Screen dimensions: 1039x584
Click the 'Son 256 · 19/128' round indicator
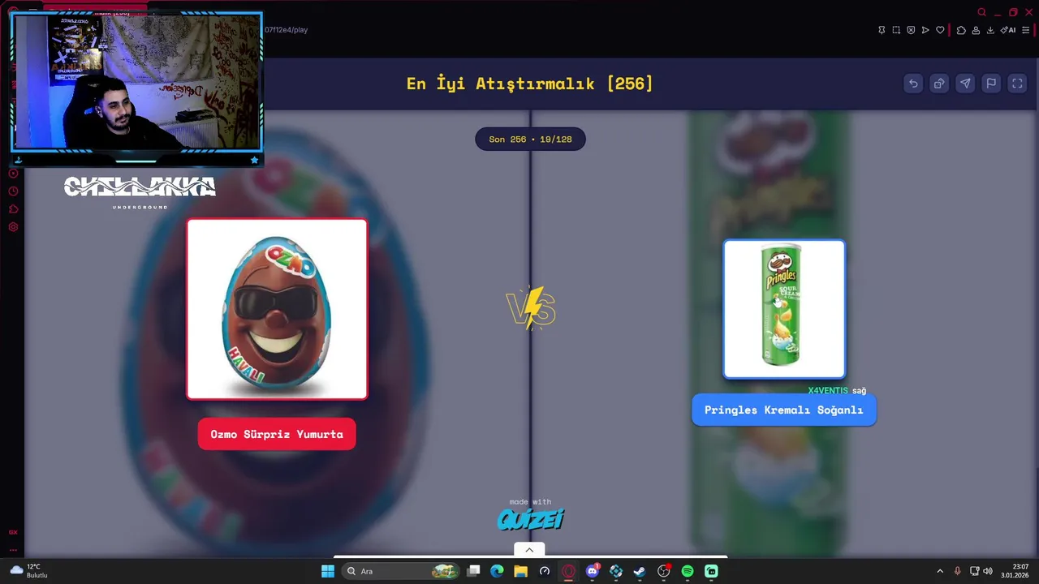click(x=530, y=140)
